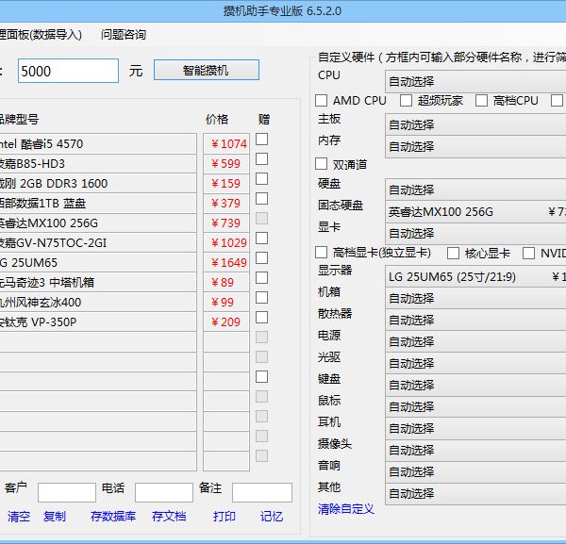The height and width of the screenshot is (544, 566).
Task: Enable the AMD CPU checkbox
Action: pyautogui.click(x=322, y=100)
